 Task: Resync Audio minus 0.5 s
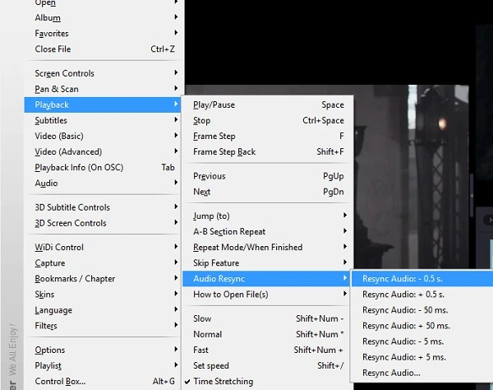pos(422,279)
